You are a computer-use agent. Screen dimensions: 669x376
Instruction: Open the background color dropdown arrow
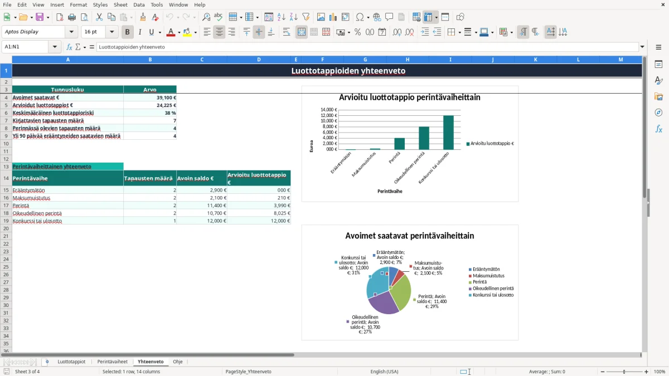point(195,32)
